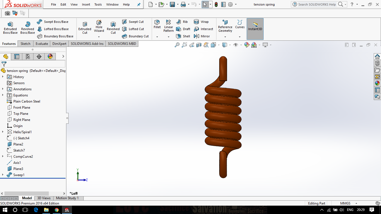Apply the Draft tool

coord(183,29)
